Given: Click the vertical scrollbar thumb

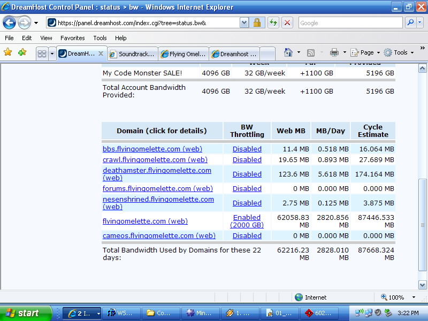Looking at the screenshot, I should [422, 225].
